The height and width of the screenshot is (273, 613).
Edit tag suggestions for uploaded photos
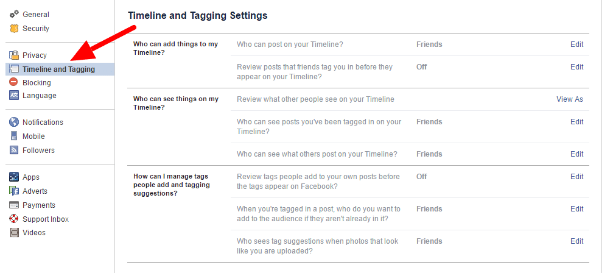tap(576, 241)
